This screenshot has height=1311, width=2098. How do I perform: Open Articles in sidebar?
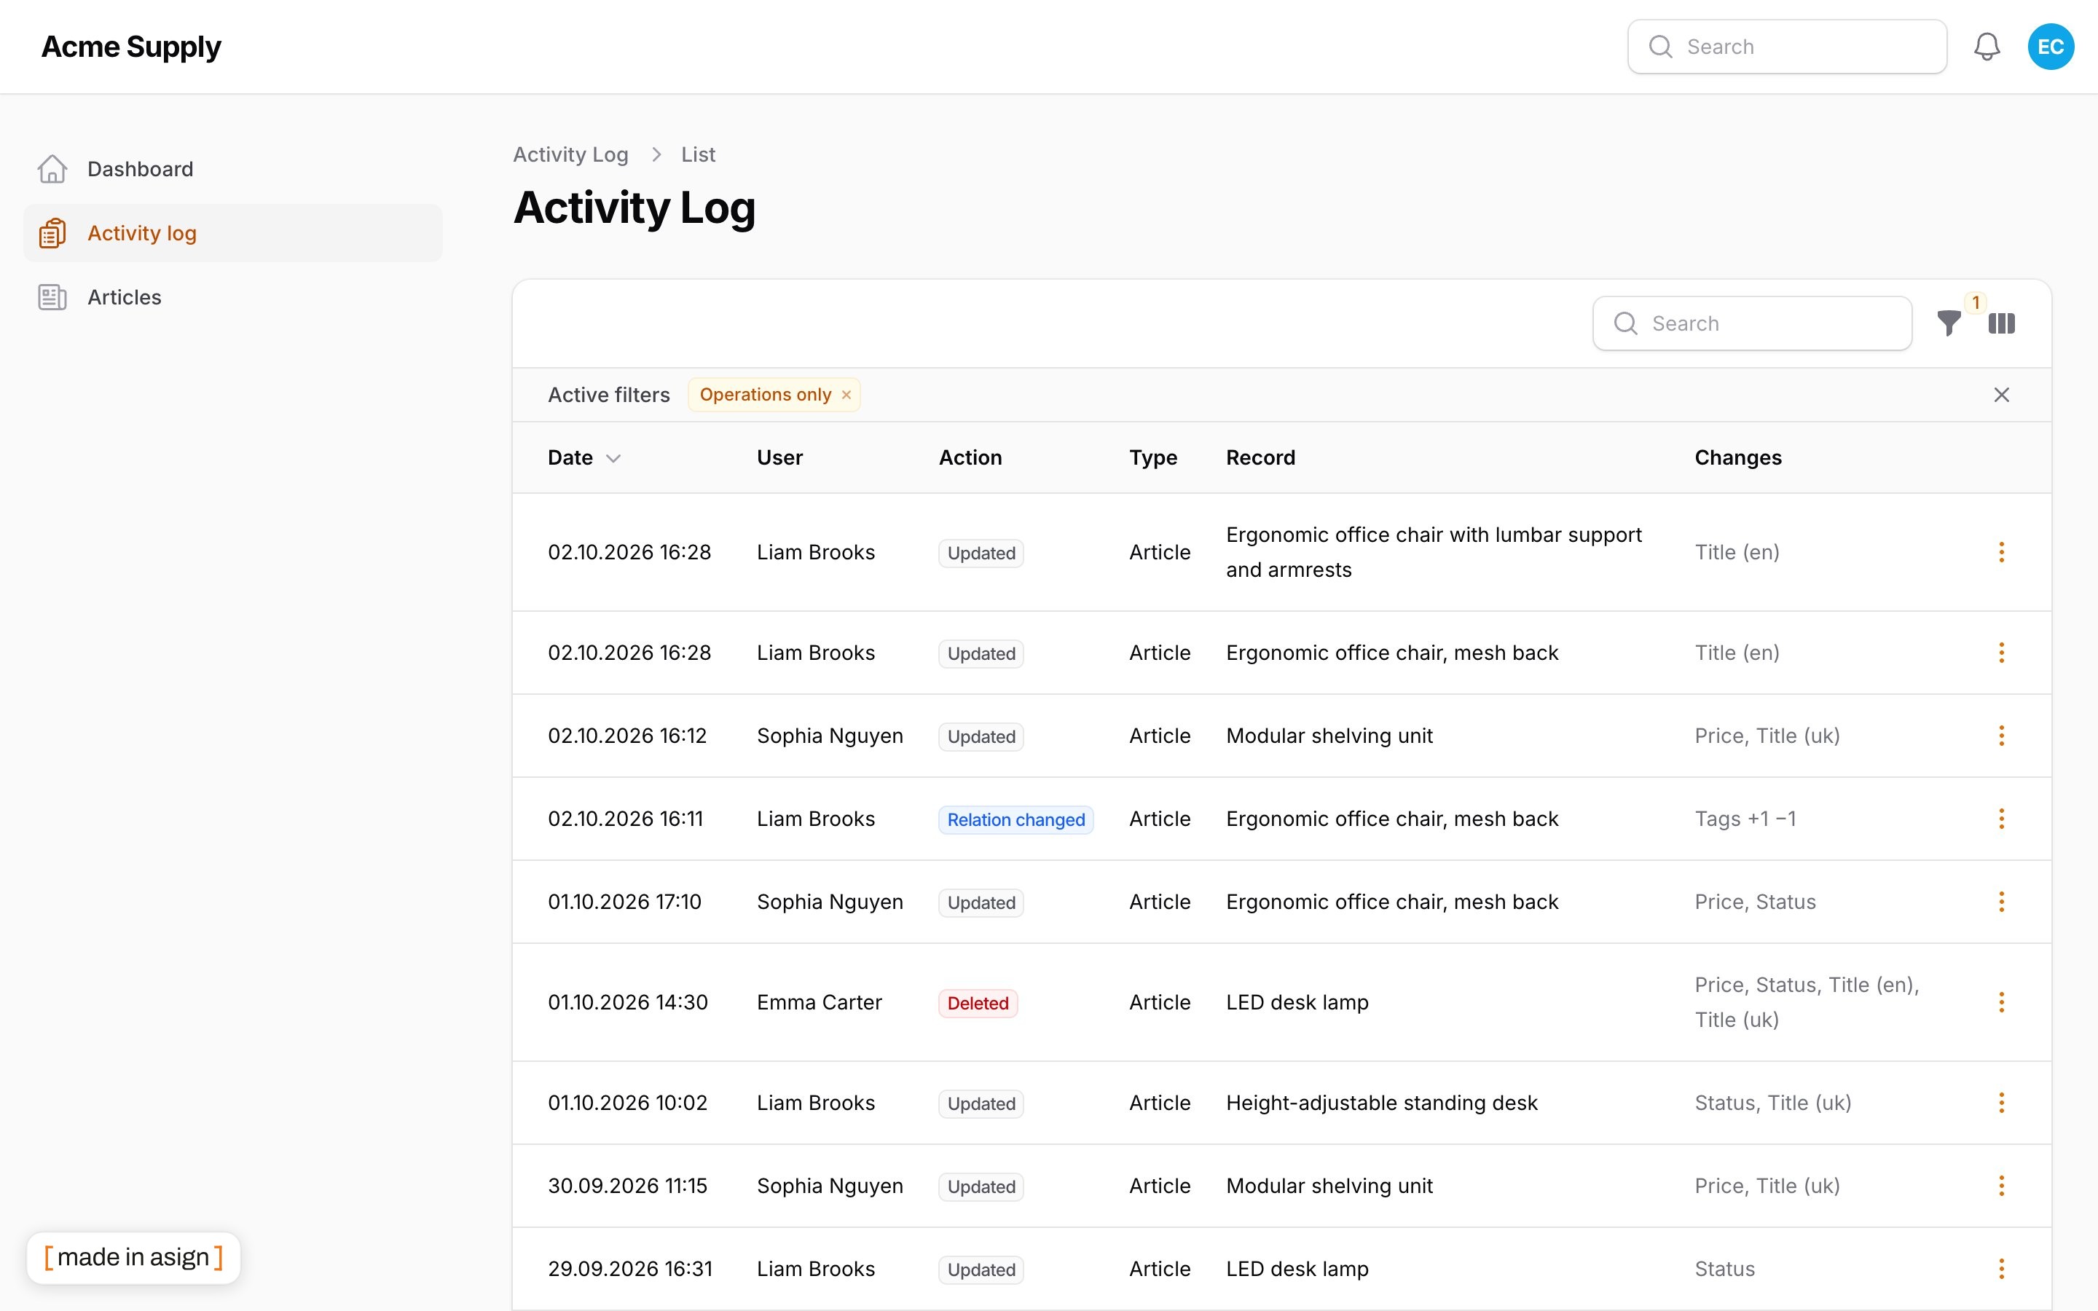click(232, 297)
